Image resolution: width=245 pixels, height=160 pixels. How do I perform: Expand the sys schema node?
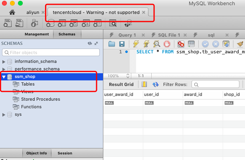(4, 115)
